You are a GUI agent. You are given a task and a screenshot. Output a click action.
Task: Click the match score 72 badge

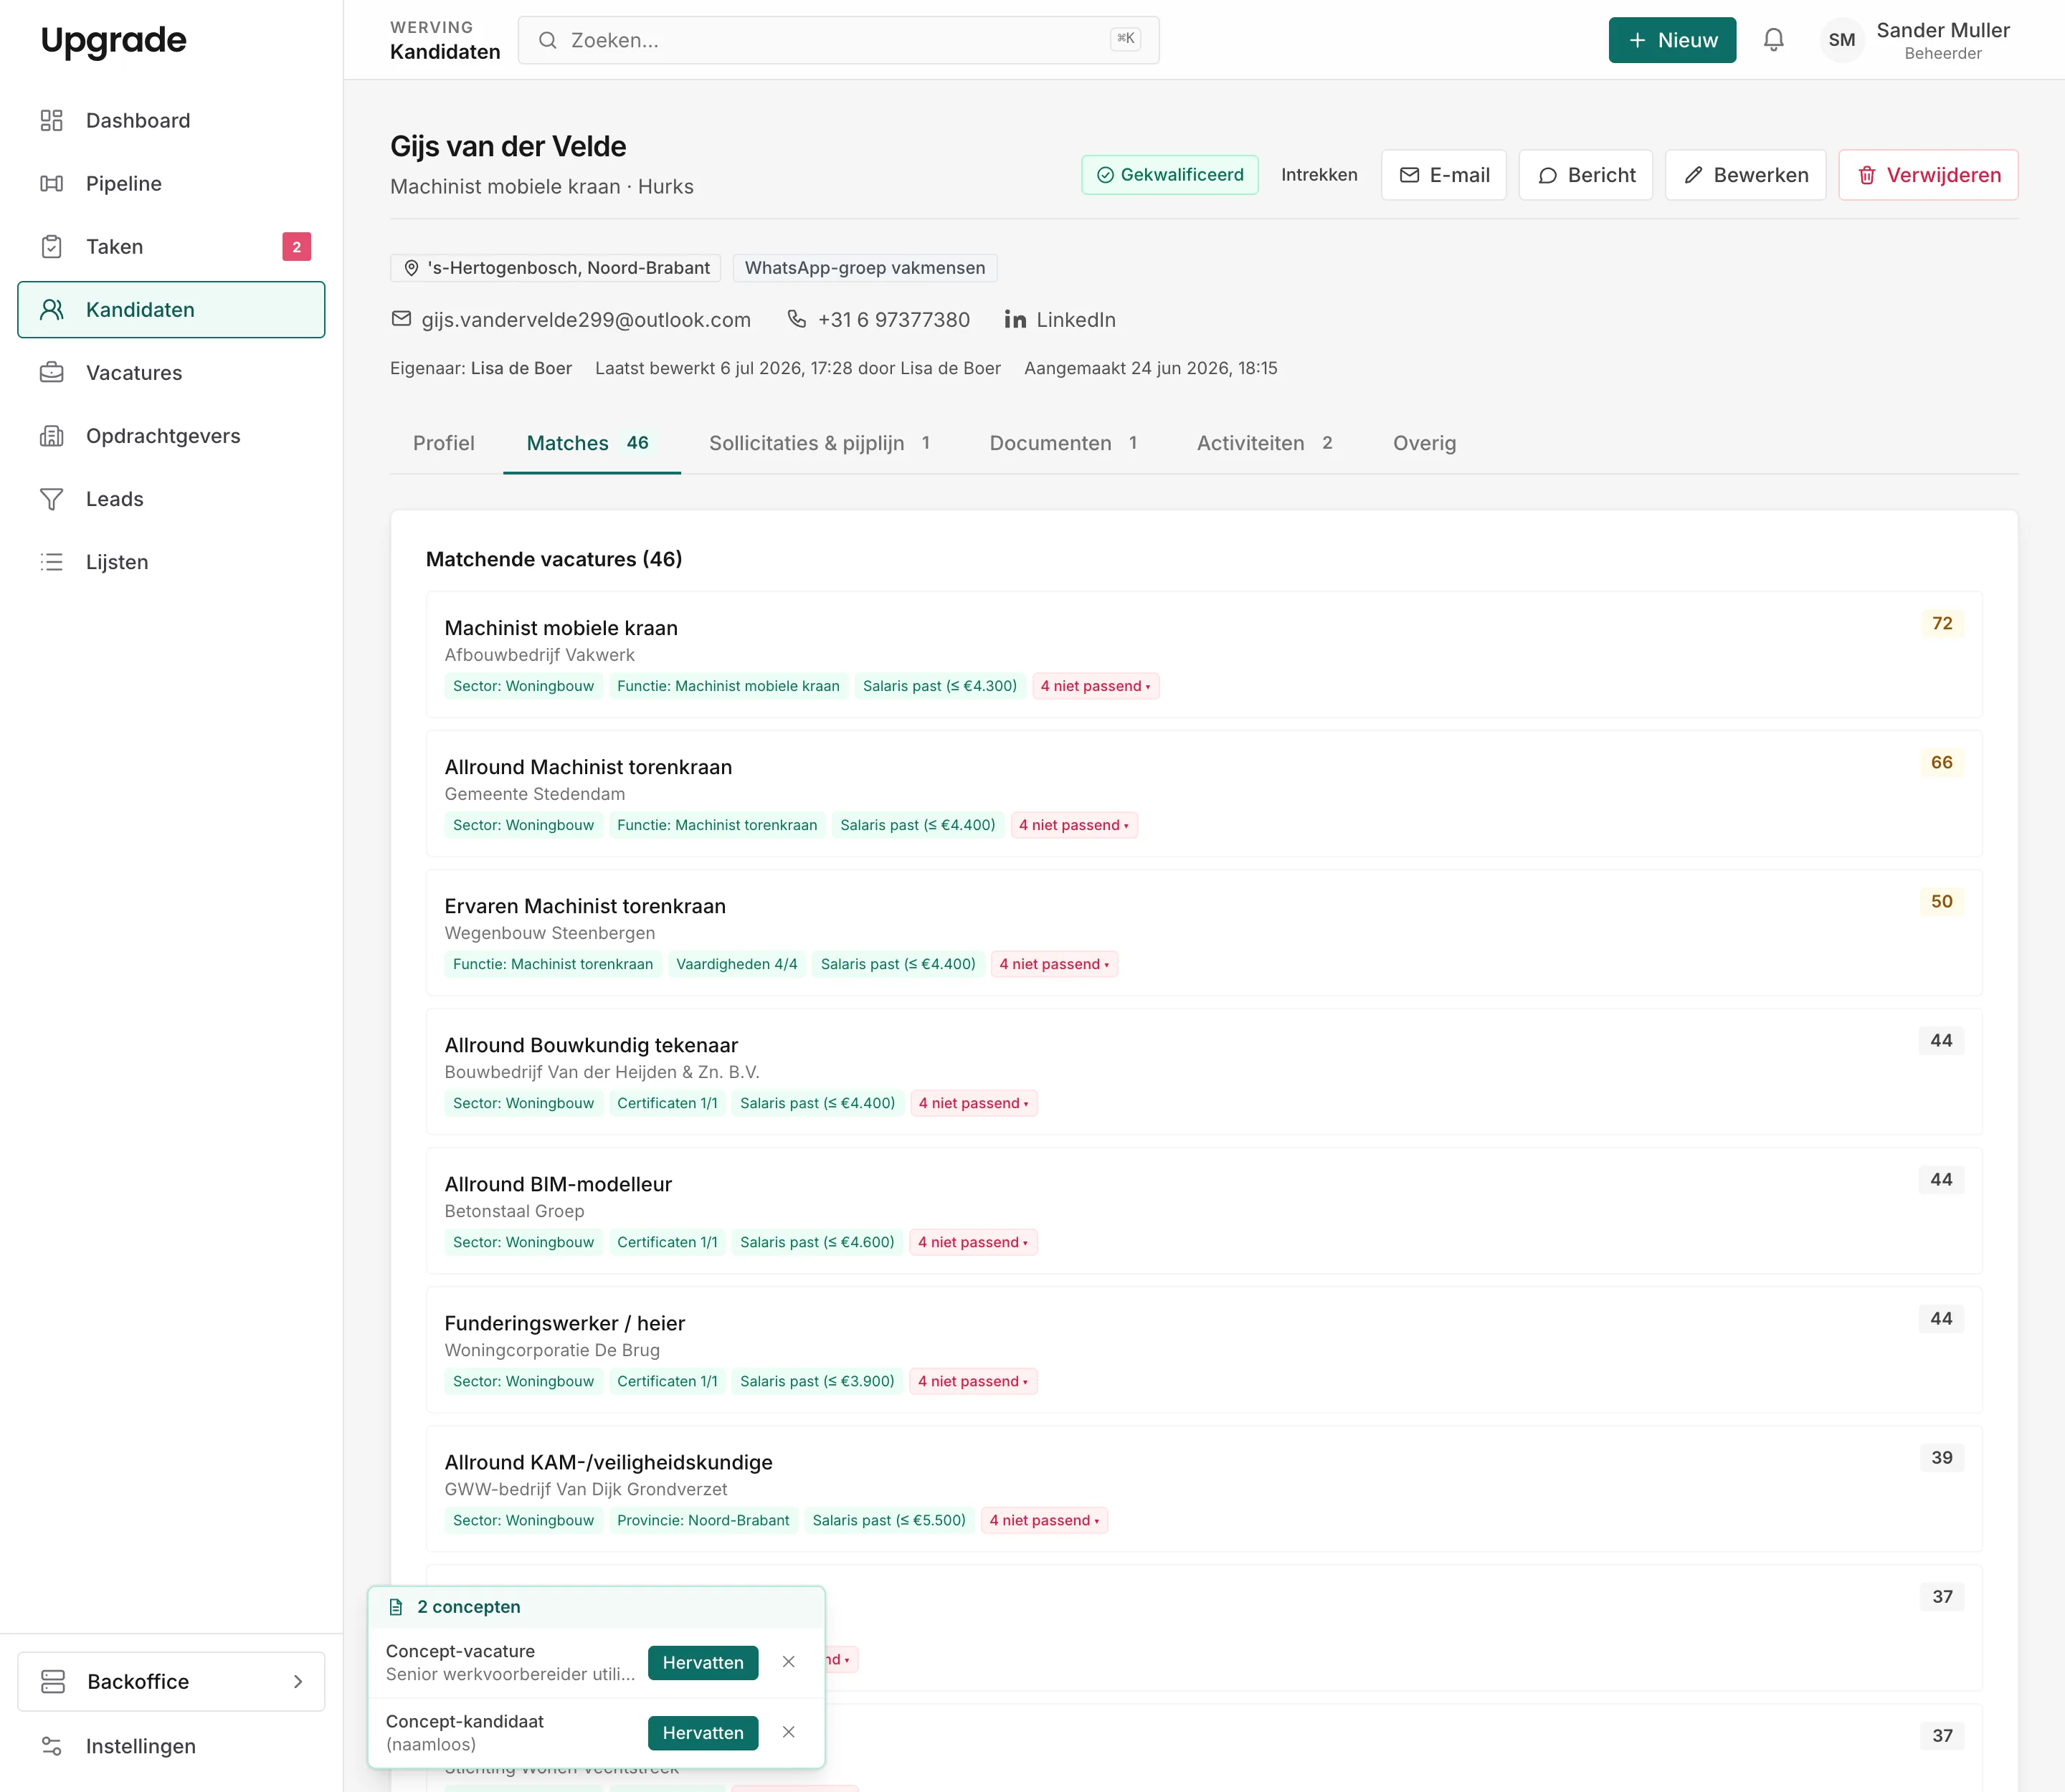click(x=1942, y=623)
